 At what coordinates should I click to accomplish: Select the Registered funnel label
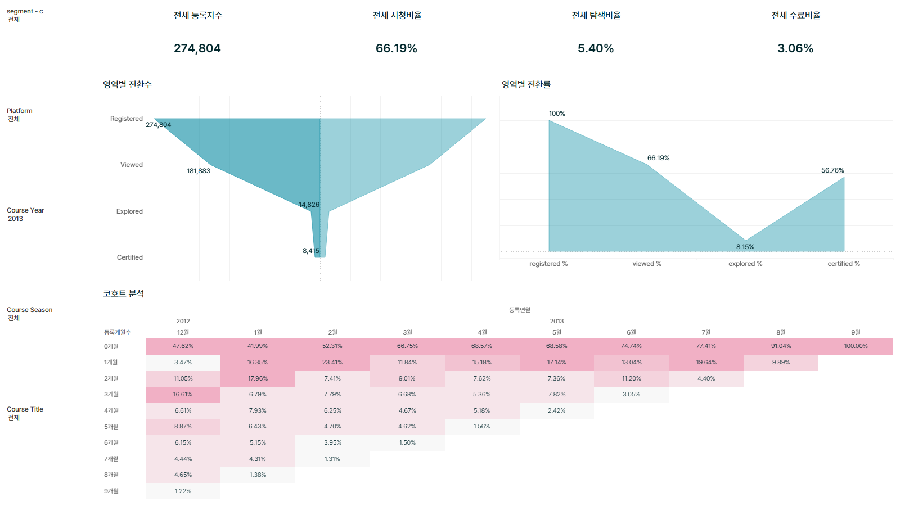point(127,119)
